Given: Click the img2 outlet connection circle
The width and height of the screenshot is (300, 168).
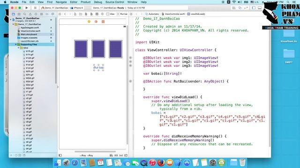Looking at the screenshot, I should 130,62.
